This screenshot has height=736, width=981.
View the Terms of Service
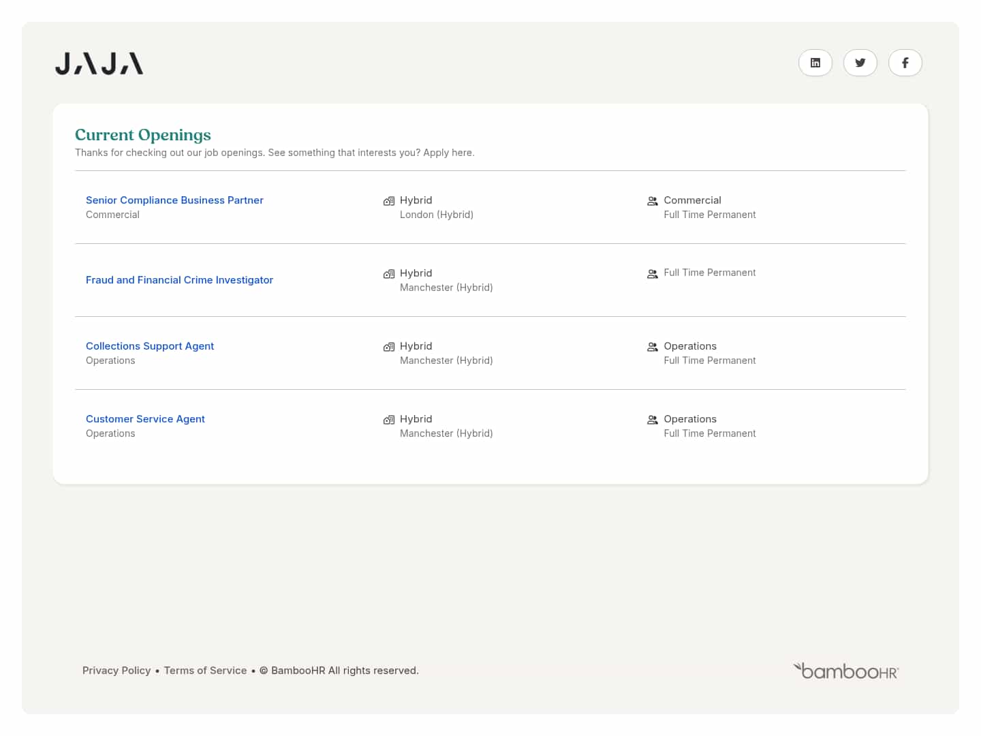pyautogui.click(x=205, y=671)
